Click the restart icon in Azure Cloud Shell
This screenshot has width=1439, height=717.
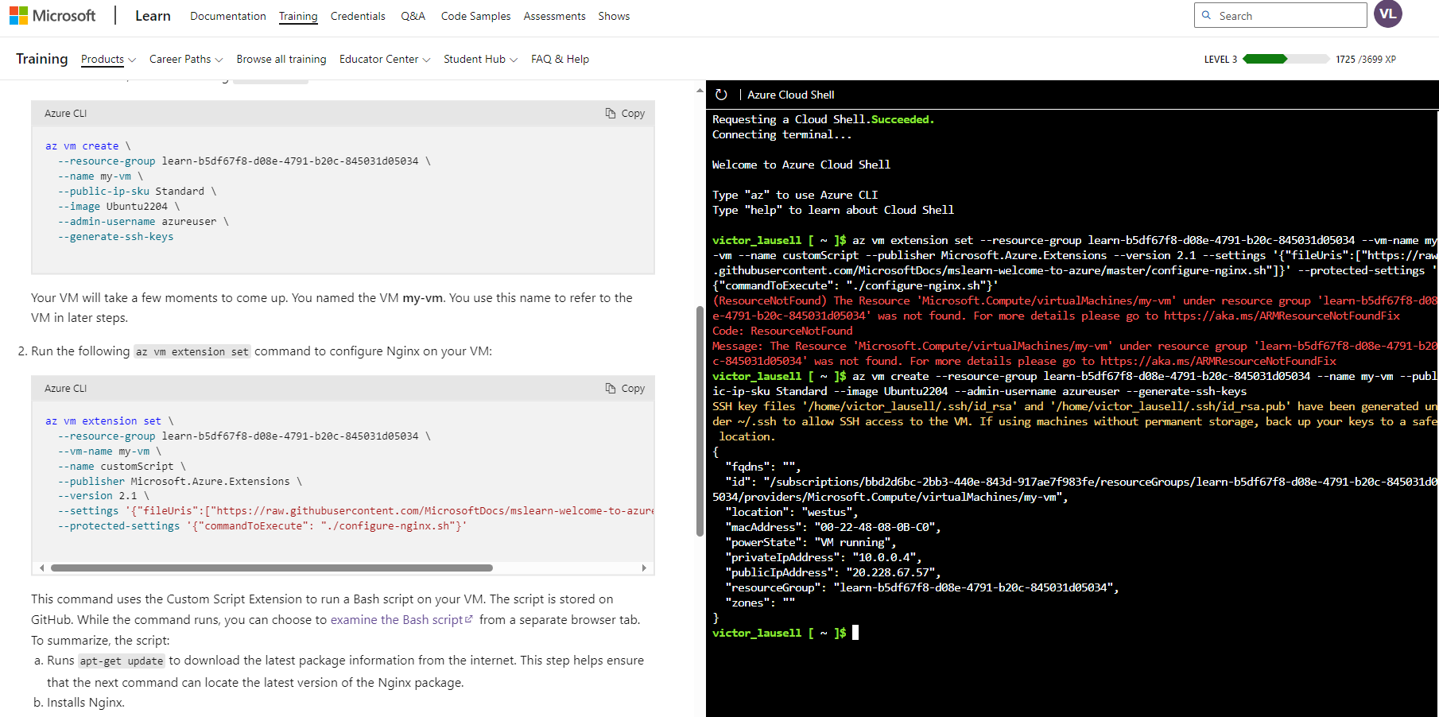click(721, 95)
